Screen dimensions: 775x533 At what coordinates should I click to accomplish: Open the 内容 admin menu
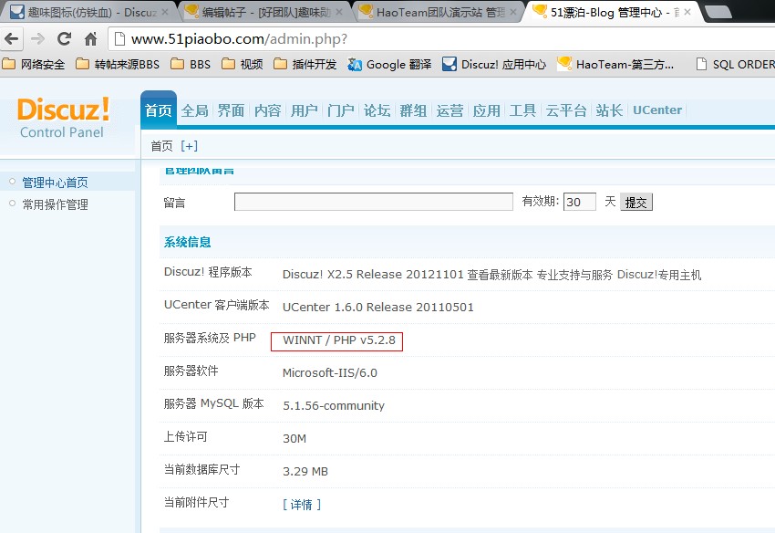click(267, 110)
